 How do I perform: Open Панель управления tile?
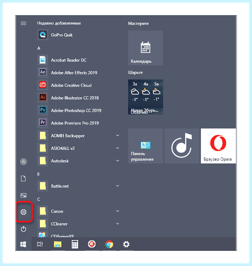pos(145,146)
